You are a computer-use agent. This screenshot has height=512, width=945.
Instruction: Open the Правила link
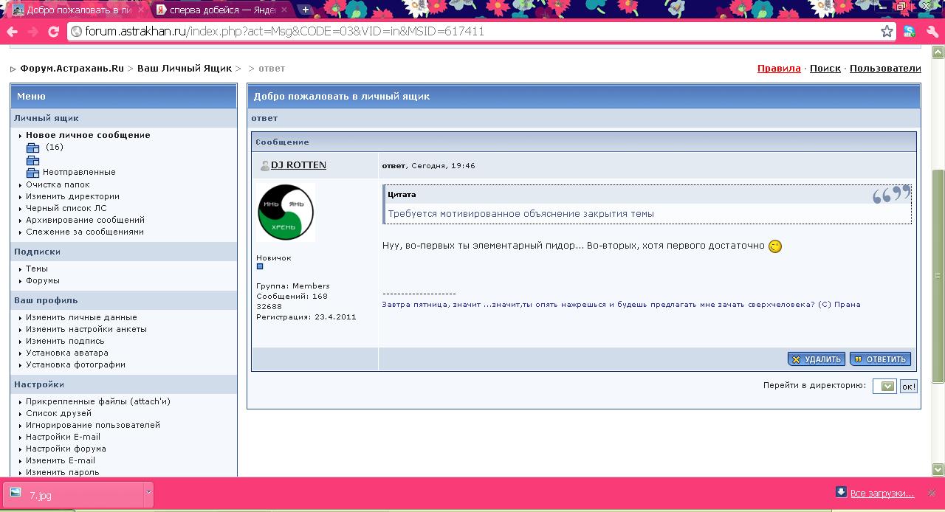click(x=779, y=68)
